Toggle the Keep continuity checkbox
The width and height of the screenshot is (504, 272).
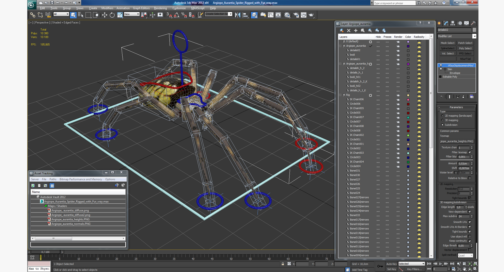470,241
